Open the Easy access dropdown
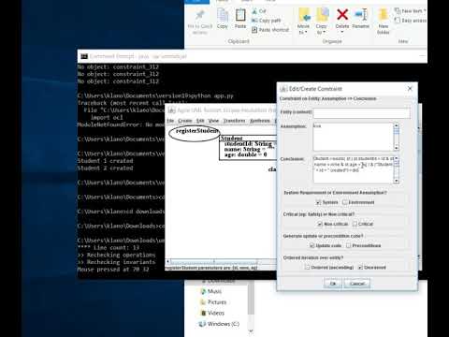 [411, 21]
